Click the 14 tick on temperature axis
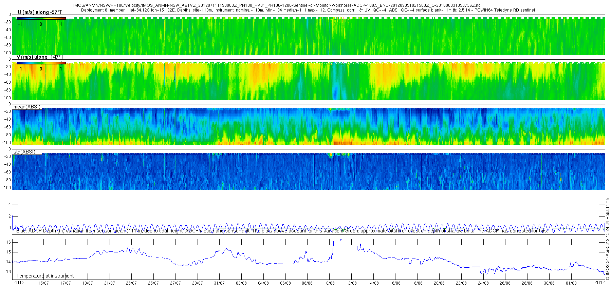 pyautogui.click(x=8, y=262)
